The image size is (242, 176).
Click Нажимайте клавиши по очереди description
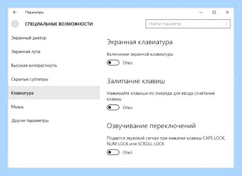click(x=161, y=96)
